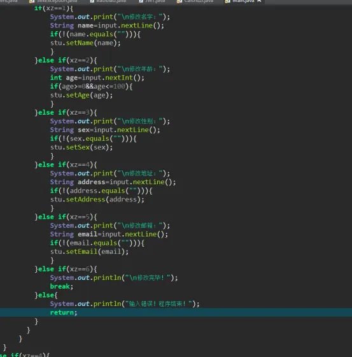Place cursor on "String name=input.nextLine();" line
Screen dimensions: 352x357
(x=107, y=25)
